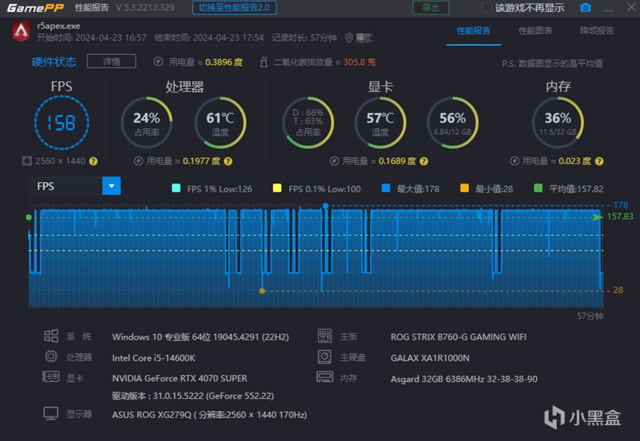Click the version text V 5.3.2212.329
This screenshot has width=640, height=441.
[144, 8]
